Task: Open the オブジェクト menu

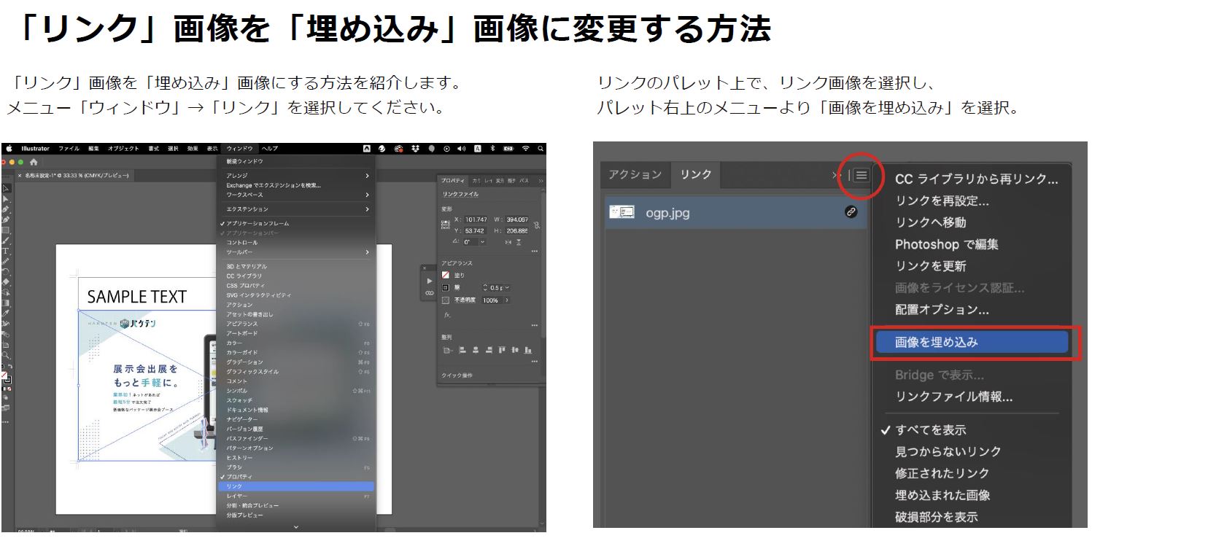Action: click(123, 148)
